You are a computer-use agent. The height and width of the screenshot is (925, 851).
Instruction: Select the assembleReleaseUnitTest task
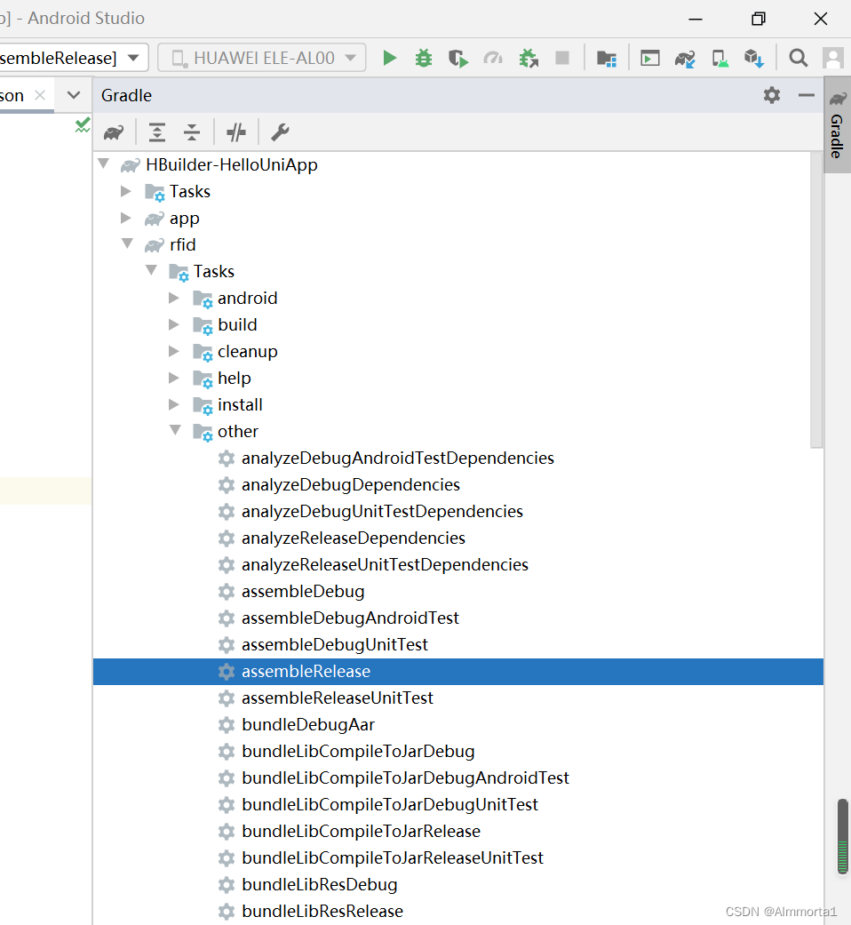pos(338,698)
